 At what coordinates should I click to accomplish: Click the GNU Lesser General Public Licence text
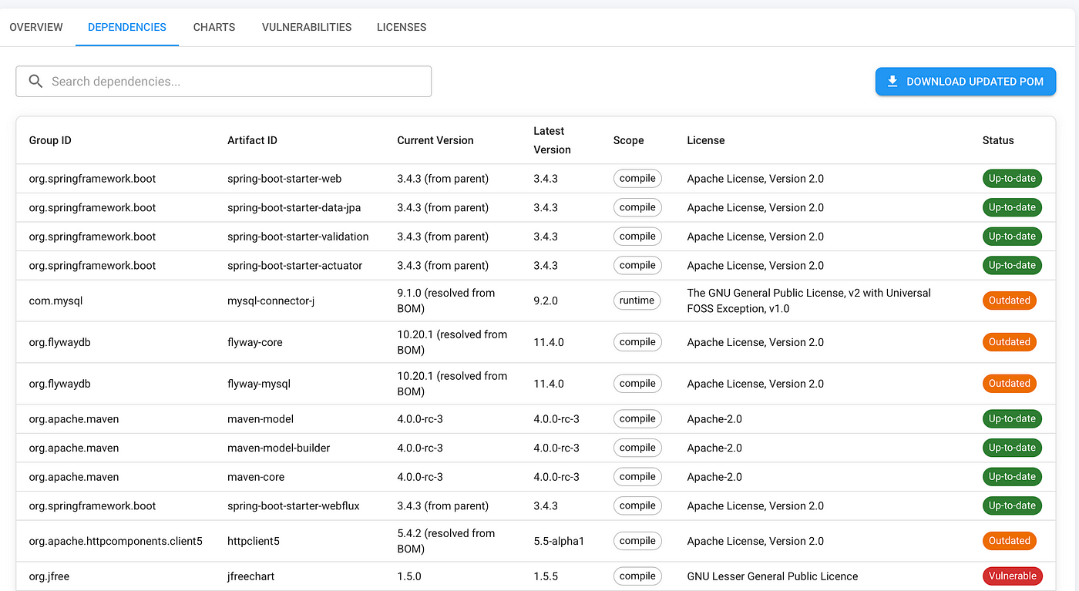(772, 576)
